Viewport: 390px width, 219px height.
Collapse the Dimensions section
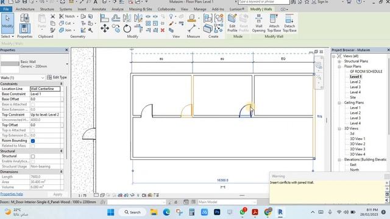(x=61, y=172)
